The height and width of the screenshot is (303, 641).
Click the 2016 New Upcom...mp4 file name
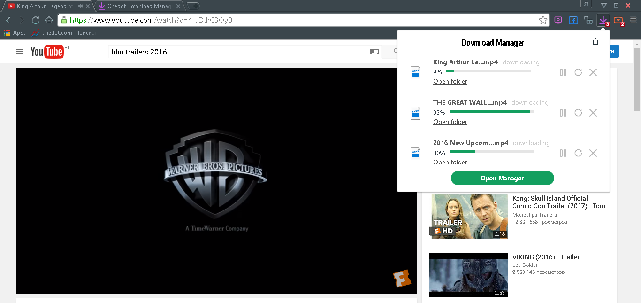click(471, 143)
